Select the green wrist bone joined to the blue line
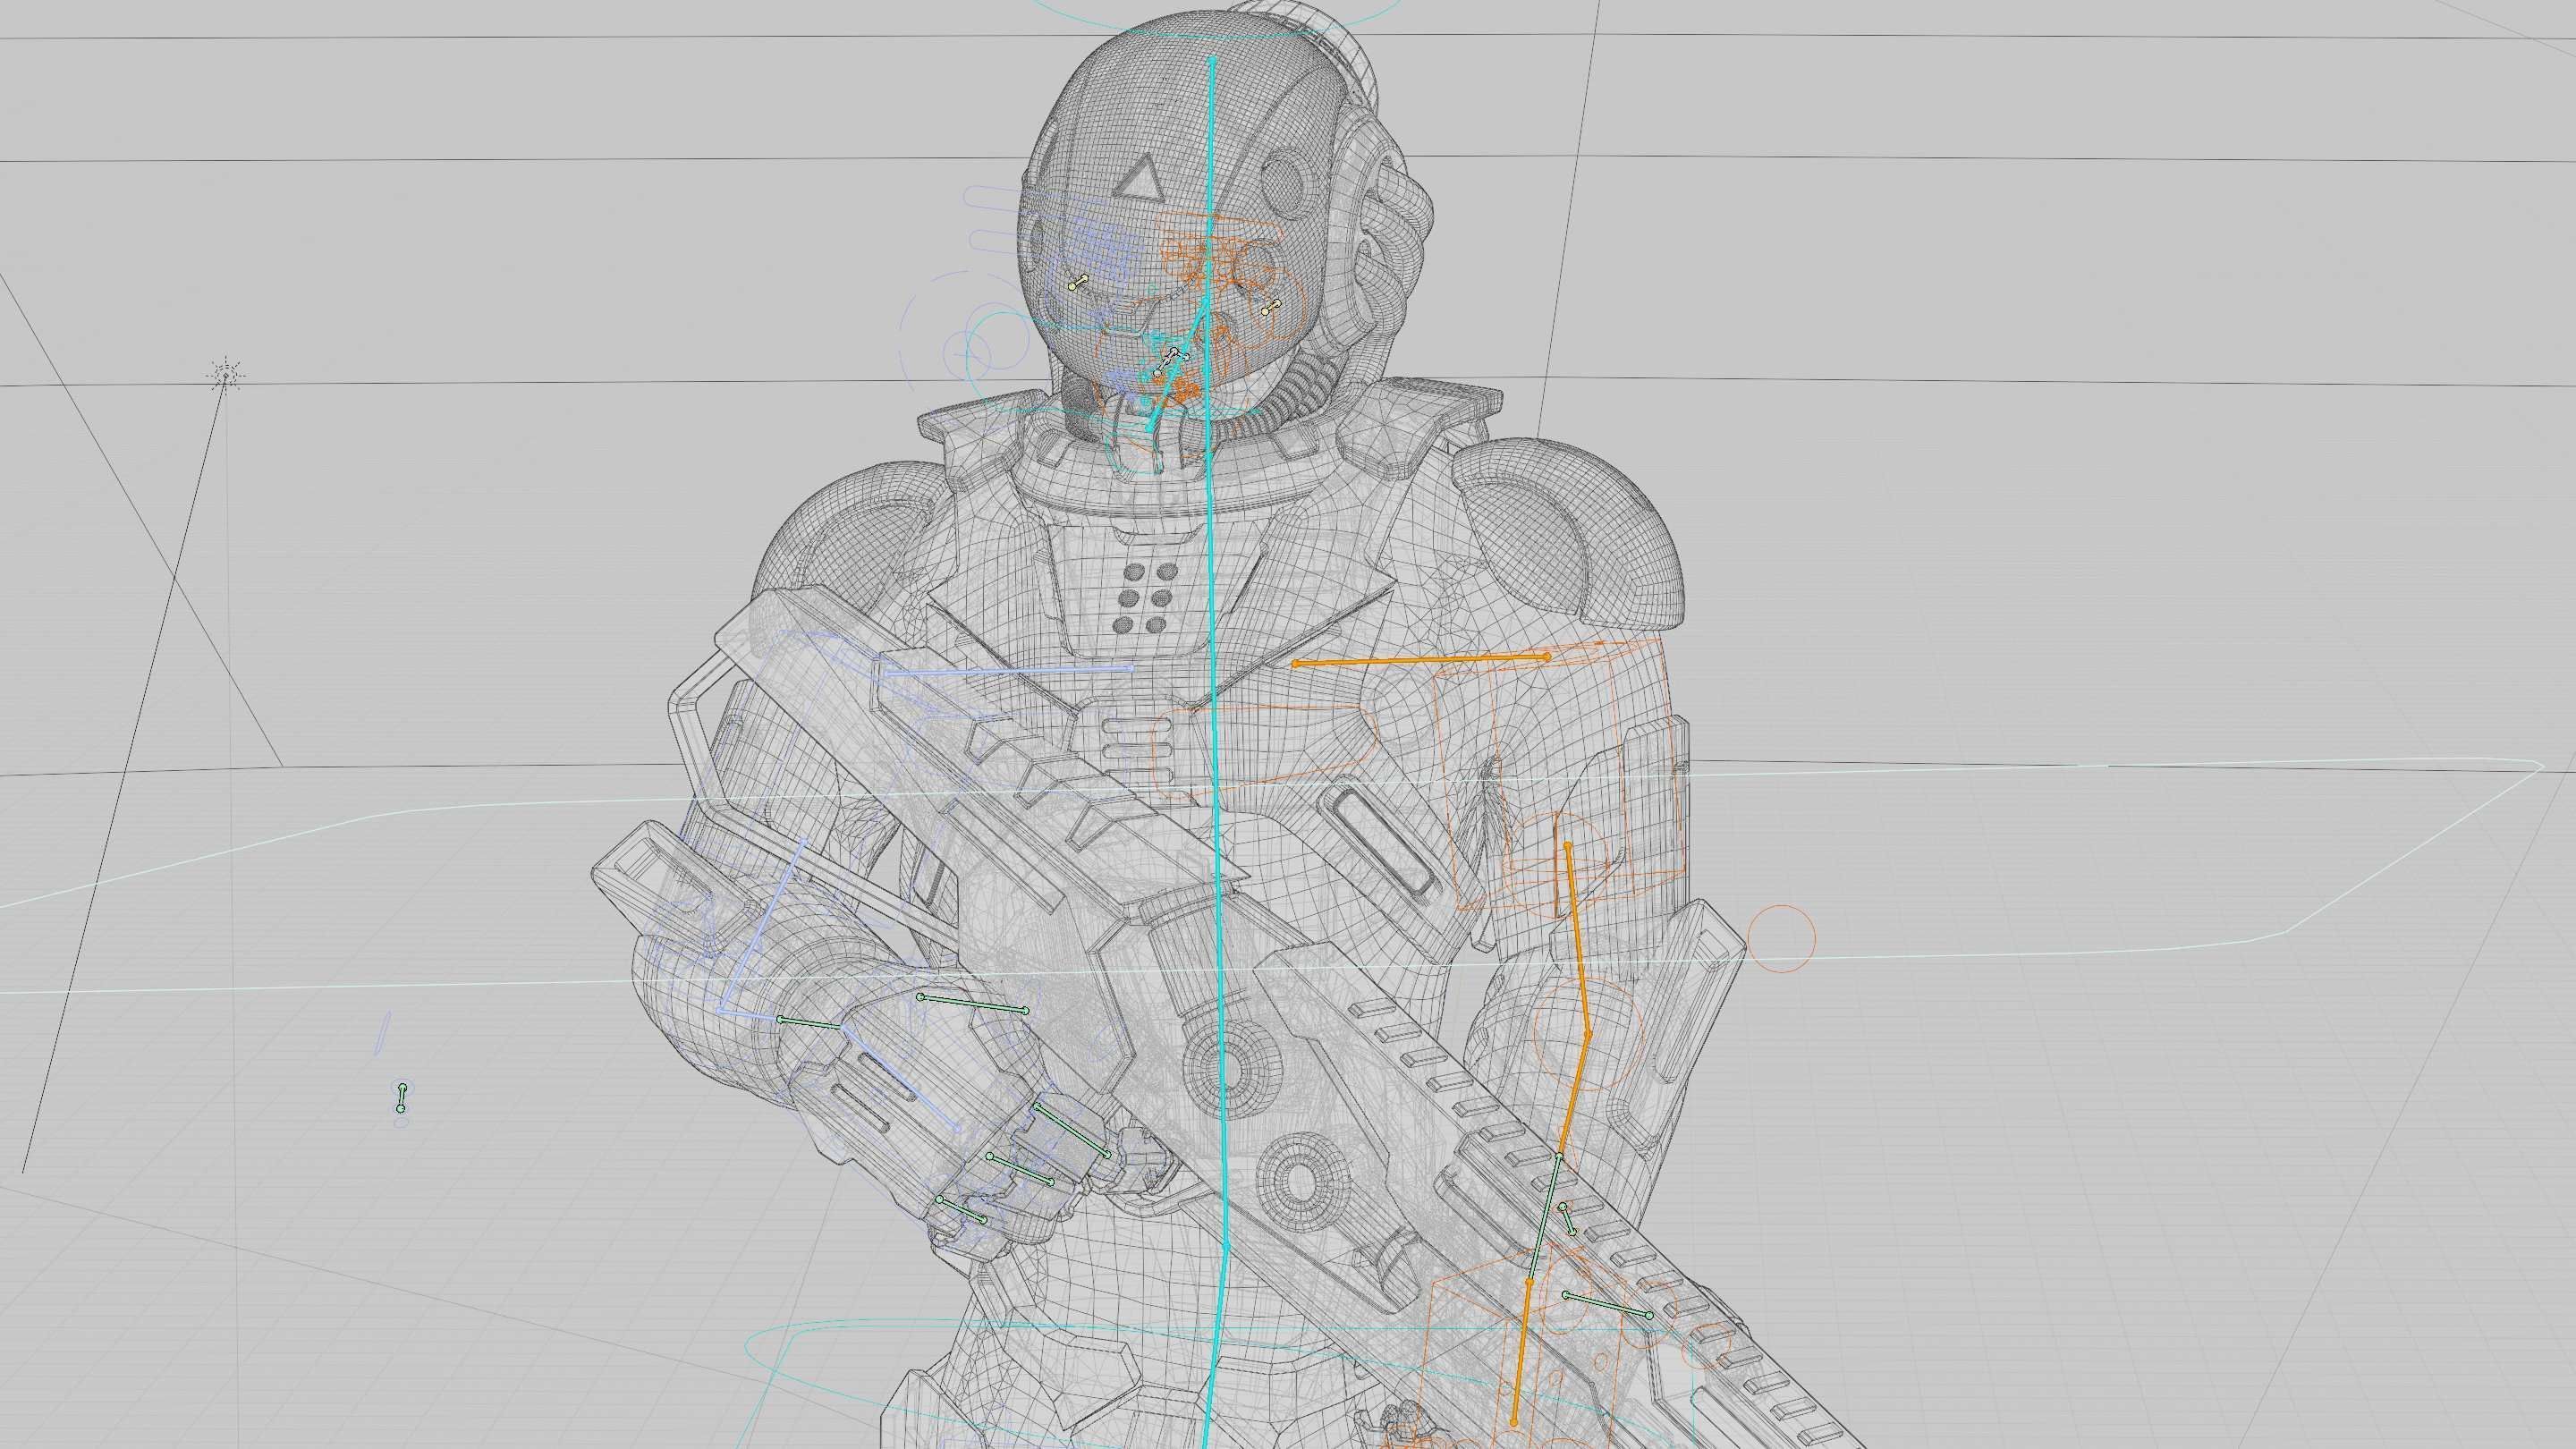Viewport: 2576px width, 1449px height. point(813,1023)
